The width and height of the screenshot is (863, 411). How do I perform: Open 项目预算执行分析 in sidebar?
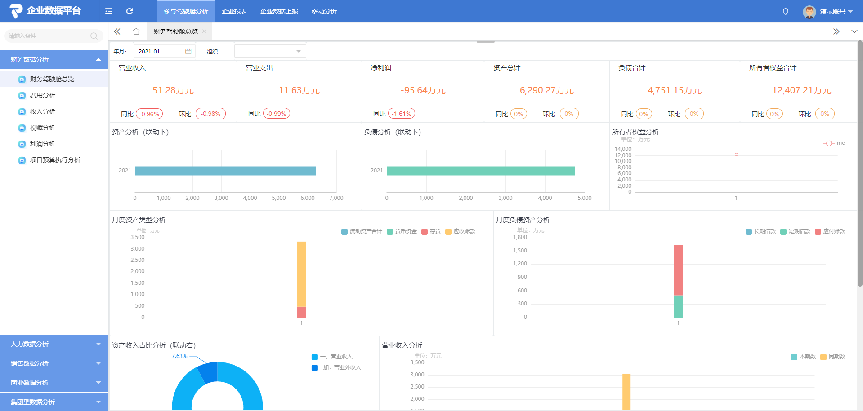tap(54, 160)
